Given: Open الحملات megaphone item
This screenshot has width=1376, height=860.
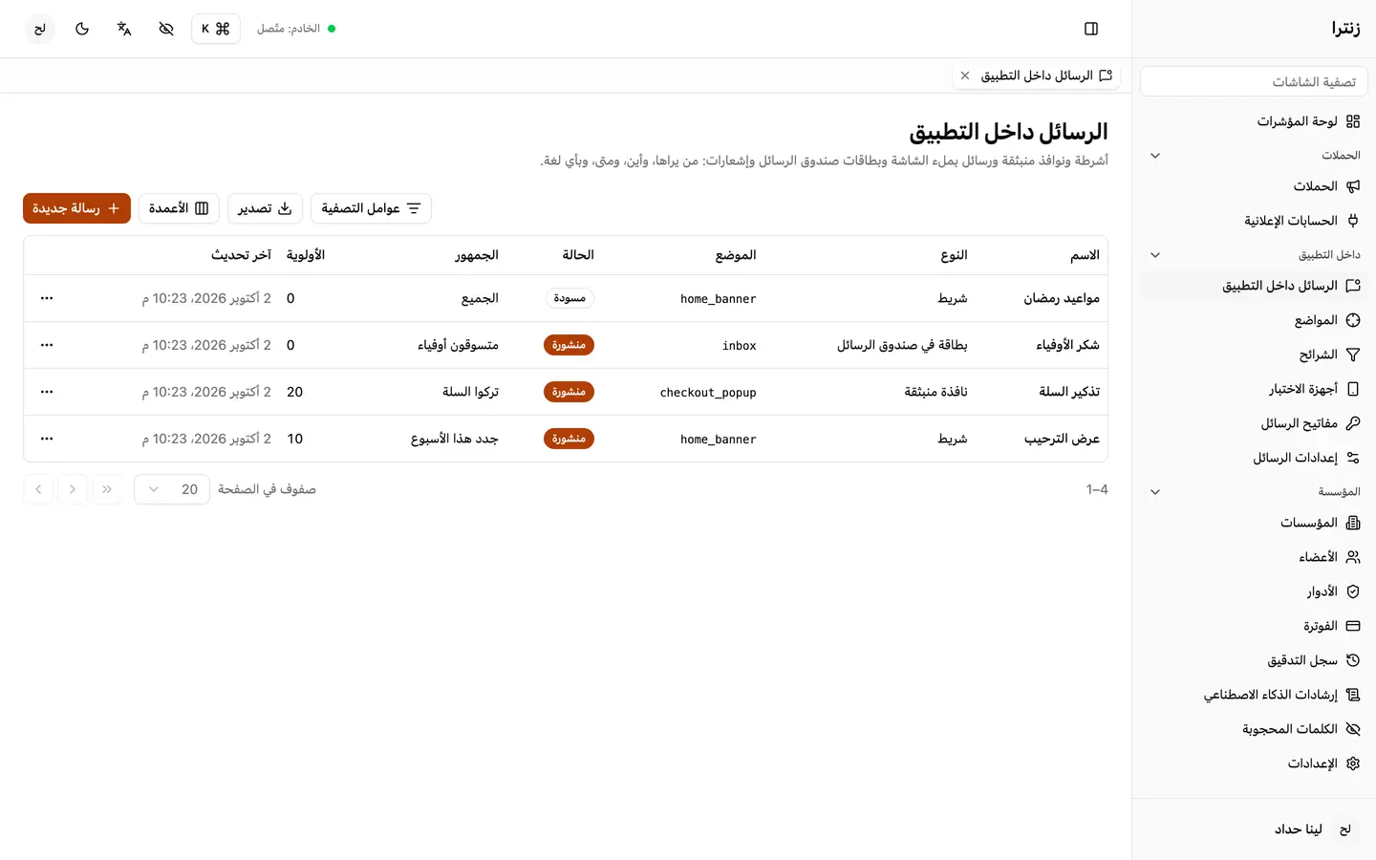Looking at the screenshot, I should click(1254, 186).
